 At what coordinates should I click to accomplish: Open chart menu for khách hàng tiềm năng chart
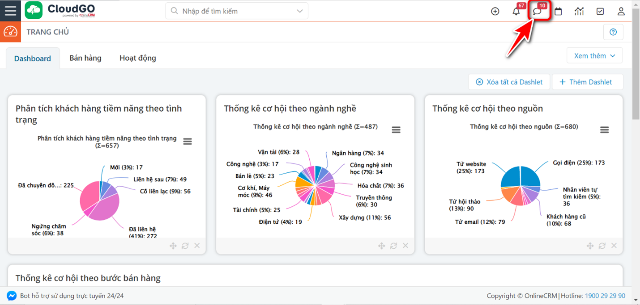pyautogui.click(x=188, y=142)
